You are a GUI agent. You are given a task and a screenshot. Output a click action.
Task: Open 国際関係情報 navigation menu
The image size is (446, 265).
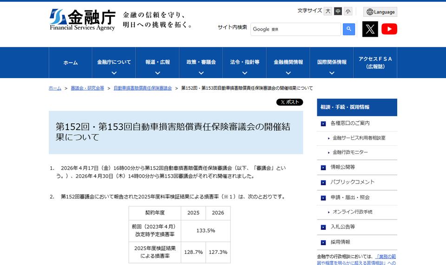[332, 63]
